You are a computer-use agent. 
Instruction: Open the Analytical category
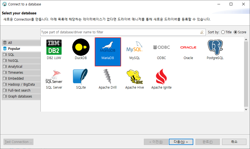tap(21, 67)
